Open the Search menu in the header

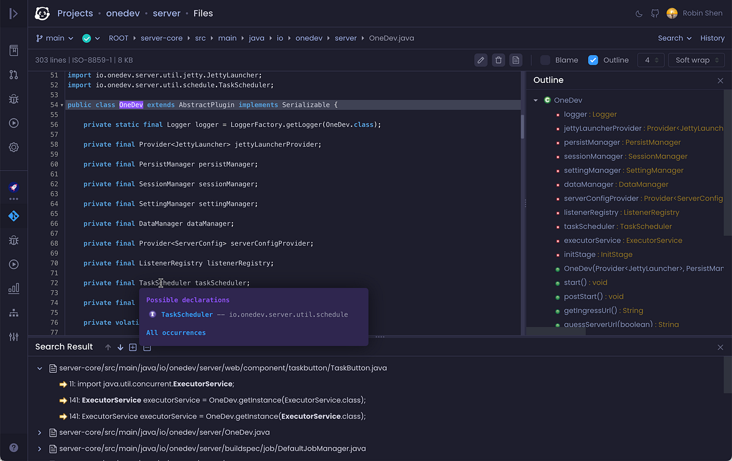(674, 37)
